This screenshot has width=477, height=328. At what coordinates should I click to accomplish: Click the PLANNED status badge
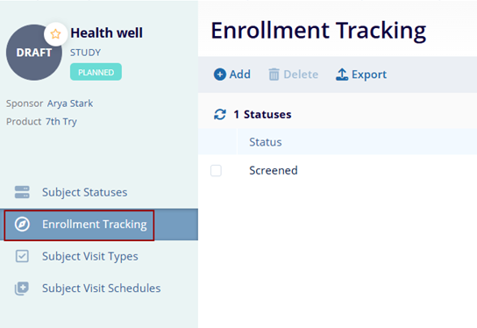(x=96, y=72)
